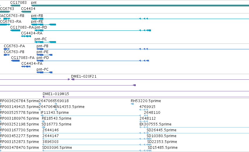The image size is (249, 152).
Task: Click the 2648112 EST label
Action: click(147, 118)
